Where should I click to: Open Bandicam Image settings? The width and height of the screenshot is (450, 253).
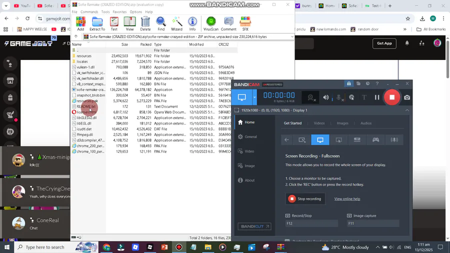246,166
